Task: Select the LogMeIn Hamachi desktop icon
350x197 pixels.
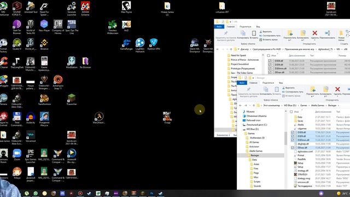Action: (140, 45)
